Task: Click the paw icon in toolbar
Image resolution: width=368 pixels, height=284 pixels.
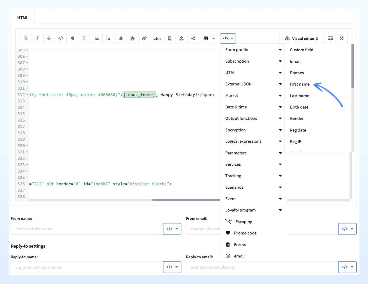Action: [x=121, y=38]
